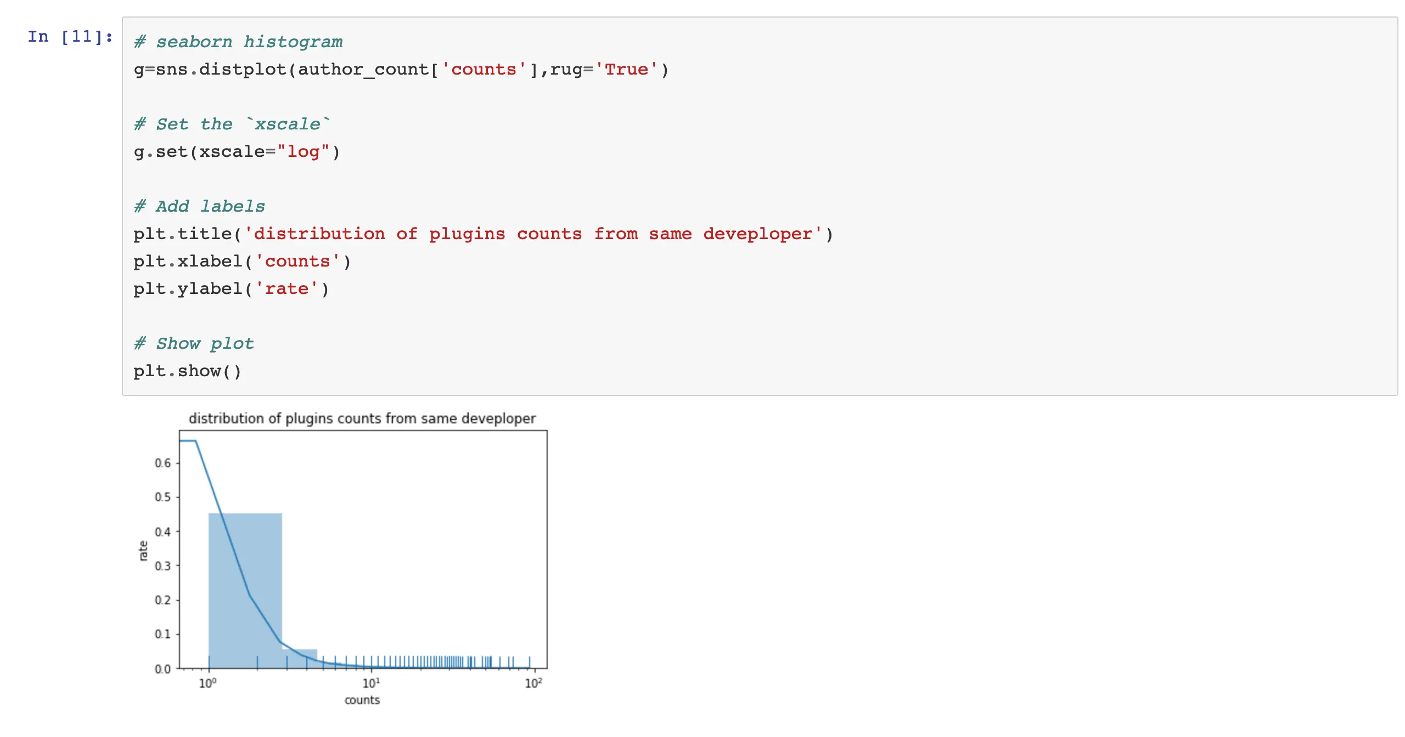Click the '# Set the xscale' comment

click(233, 124)
